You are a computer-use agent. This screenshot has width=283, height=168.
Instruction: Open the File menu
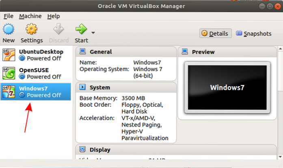tap(9, 16)
